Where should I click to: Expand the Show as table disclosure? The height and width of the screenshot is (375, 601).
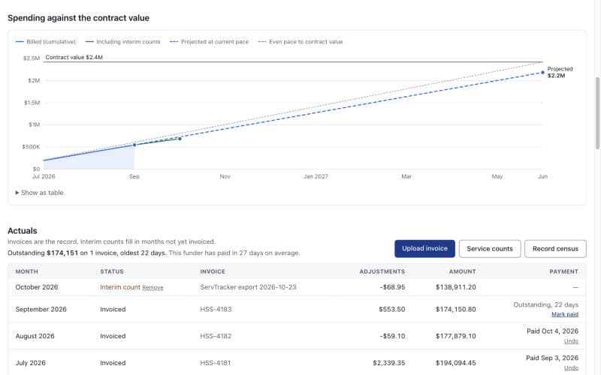click(39, 193)
